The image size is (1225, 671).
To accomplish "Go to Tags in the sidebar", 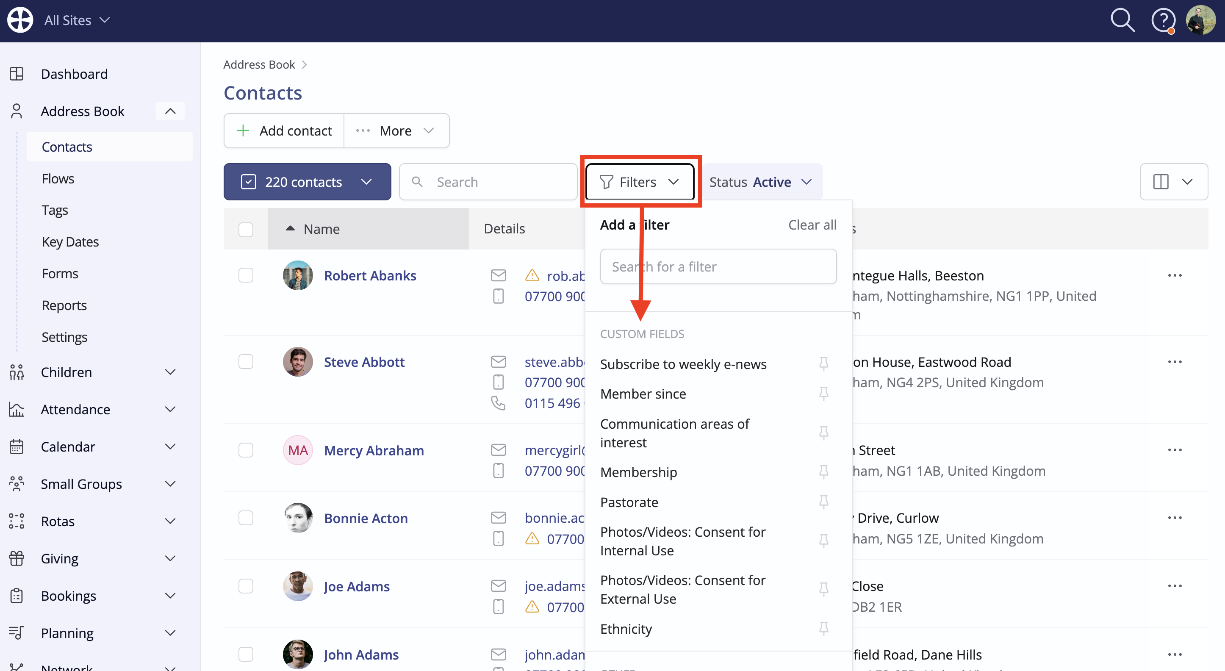I will coord(55,210).
